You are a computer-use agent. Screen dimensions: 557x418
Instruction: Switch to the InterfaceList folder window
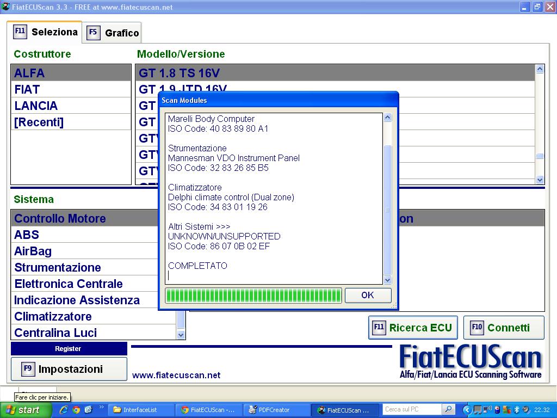pyautogui.click(x=141, y=410)
